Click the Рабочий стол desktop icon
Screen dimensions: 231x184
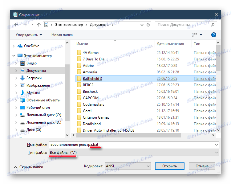(22, 108)
